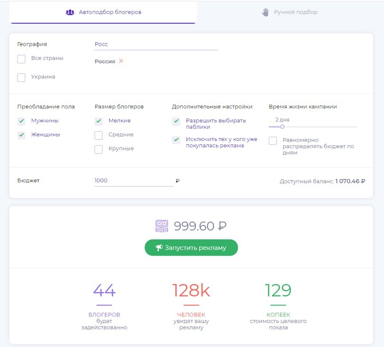Click the hand icon on Ручной подбор tab
The height and width of the screenshot is (347, 384).
(x=266, y=12)
